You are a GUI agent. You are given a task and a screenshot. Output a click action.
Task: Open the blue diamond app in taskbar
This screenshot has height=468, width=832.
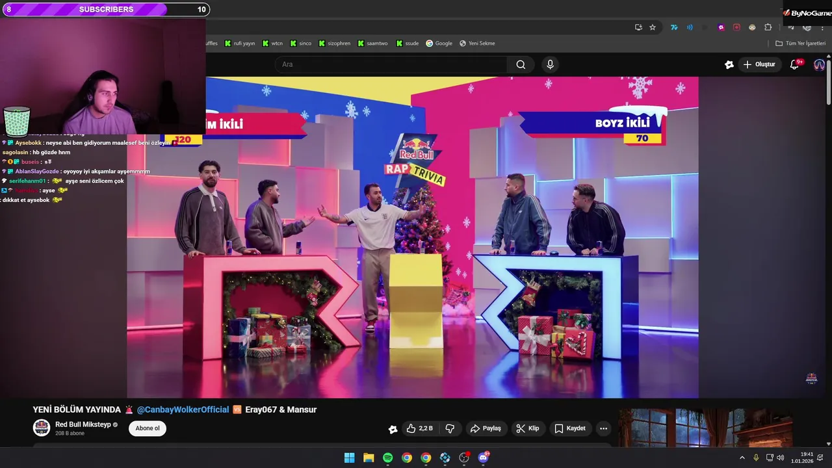coord(445,458)
